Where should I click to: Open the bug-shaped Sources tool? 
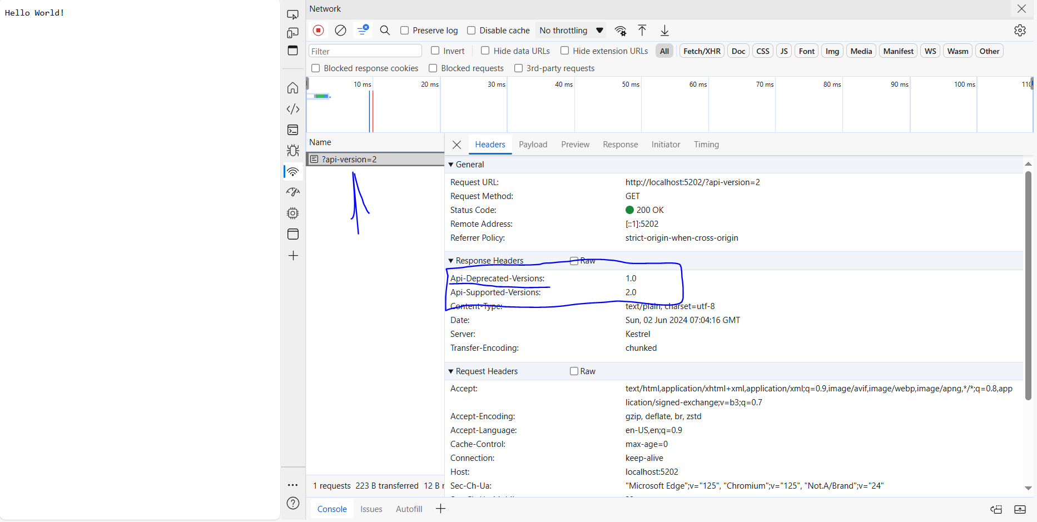pyautogui.click(x=293, y=151)
